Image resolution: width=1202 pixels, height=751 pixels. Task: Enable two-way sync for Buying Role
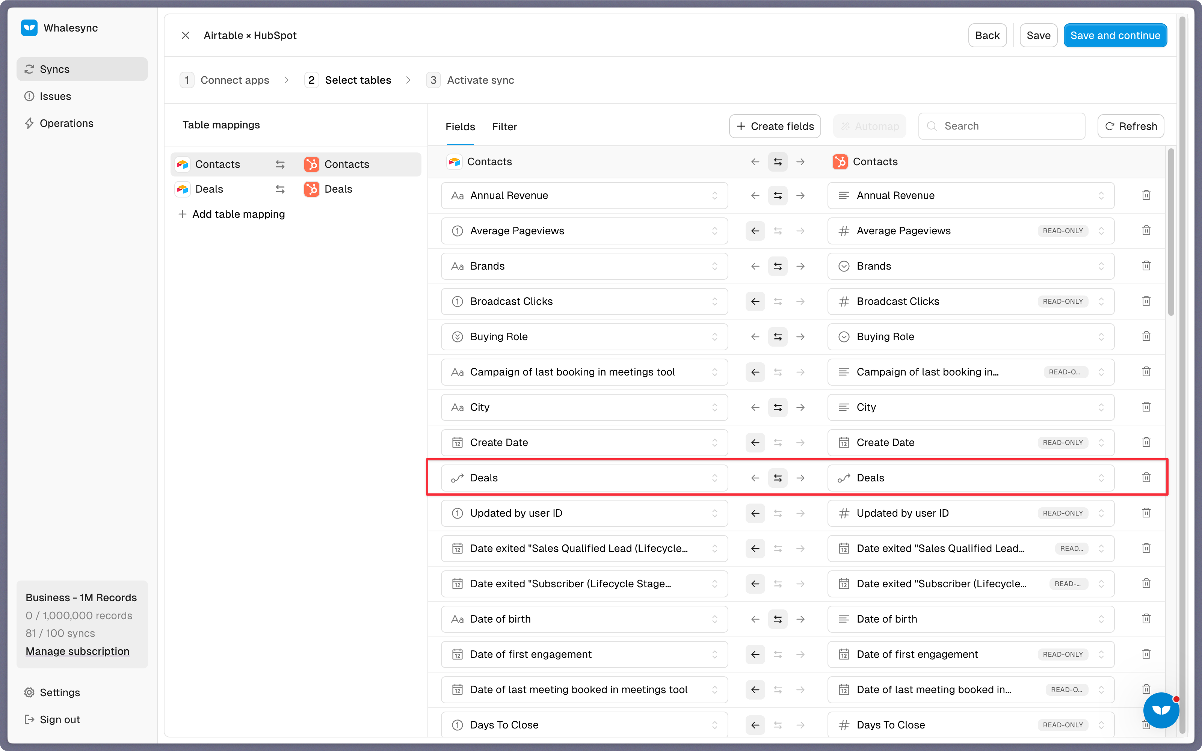777,337
